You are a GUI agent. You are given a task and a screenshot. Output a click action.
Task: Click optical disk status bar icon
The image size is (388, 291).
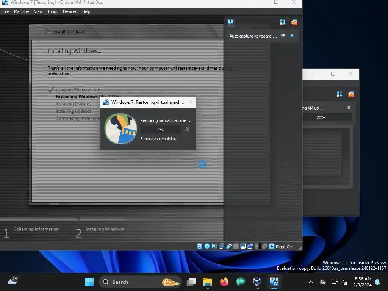tap(207, 246)
